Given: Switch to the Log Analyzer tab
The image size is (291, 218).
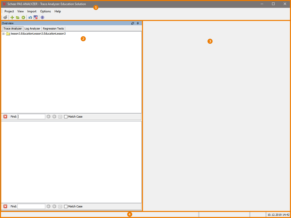Looking at the screenshot, I should 32,28.
